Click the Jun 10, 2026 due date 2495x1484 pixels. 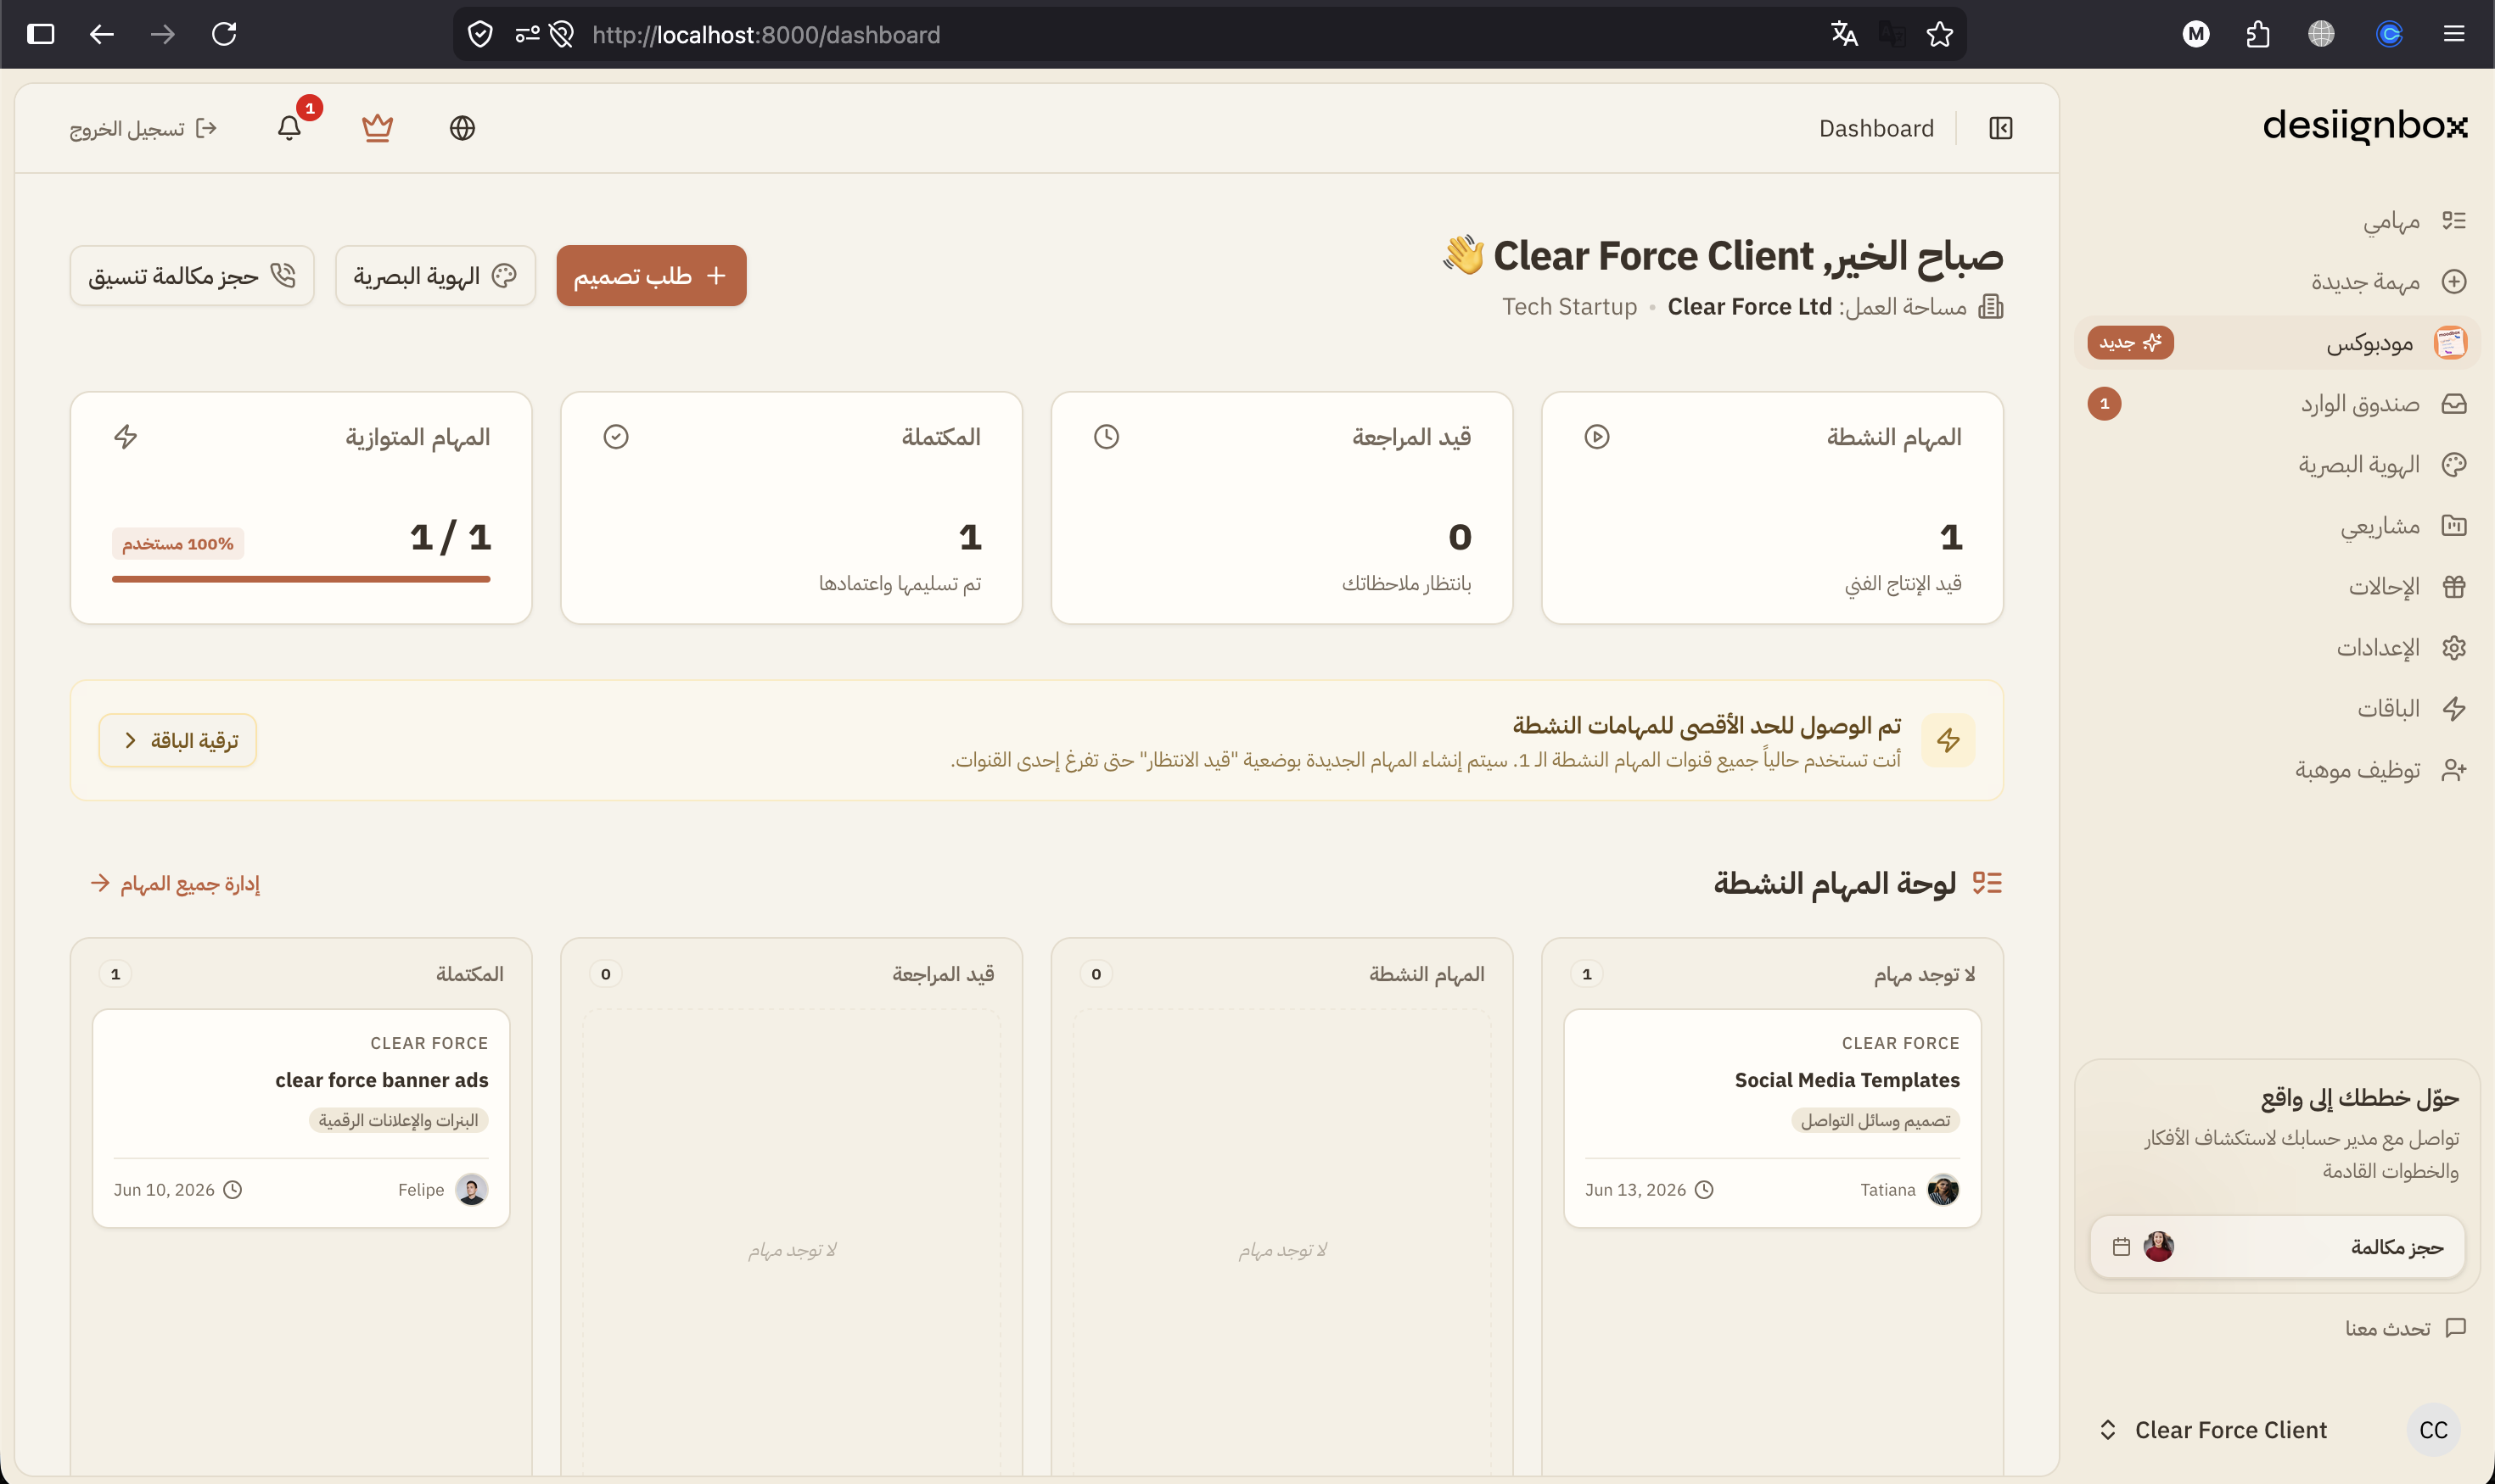pos(178,1190)
